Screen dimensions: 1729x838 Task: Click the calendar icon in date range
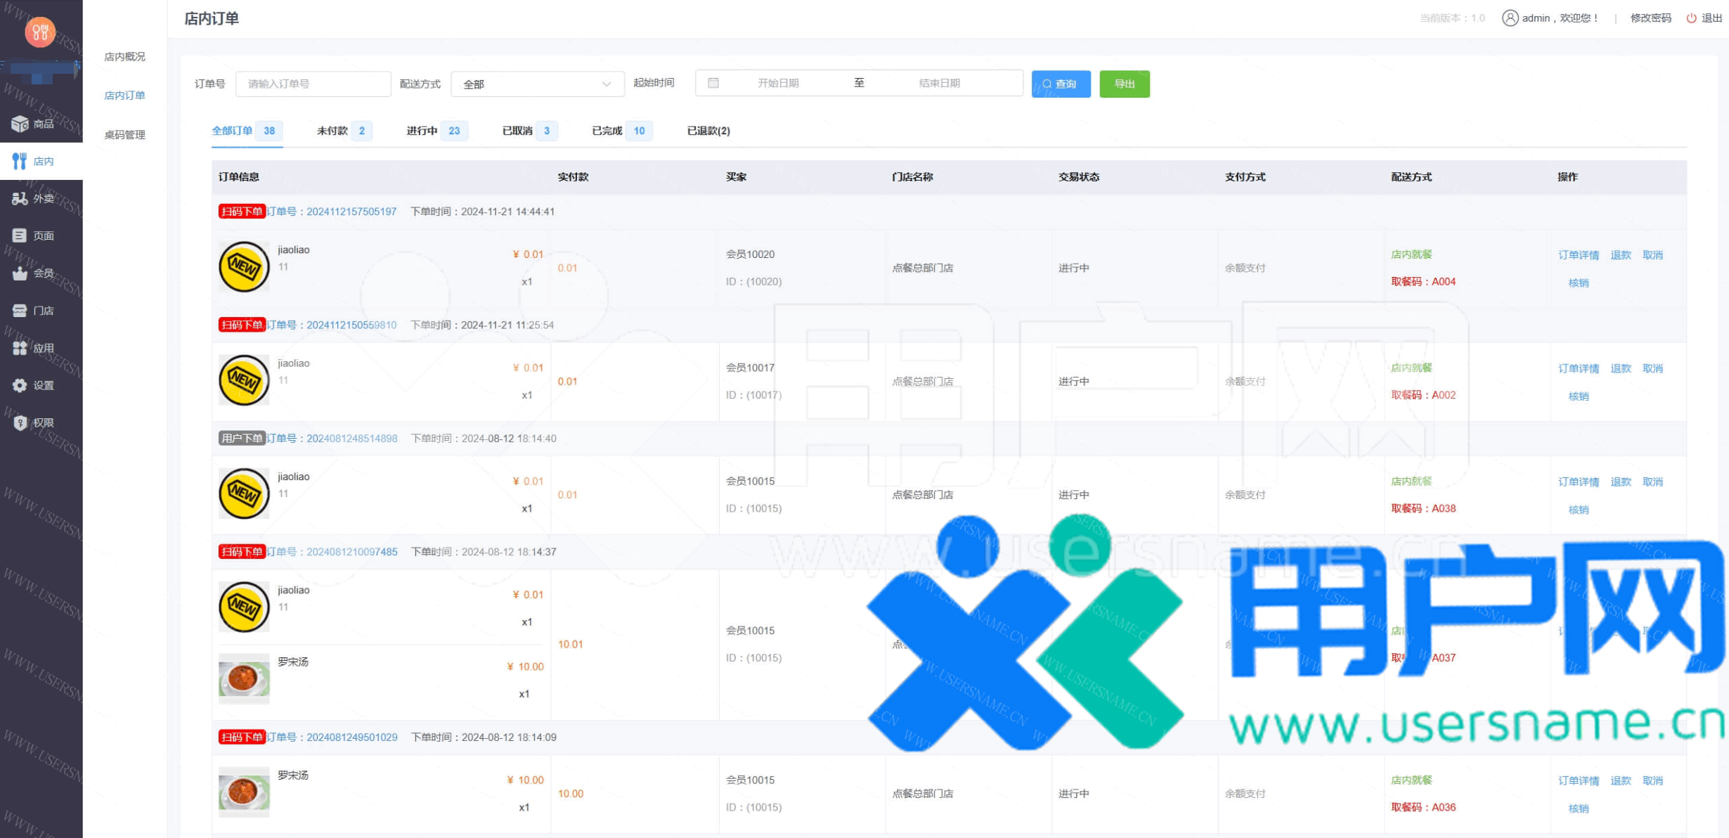[x=713, y=83]
